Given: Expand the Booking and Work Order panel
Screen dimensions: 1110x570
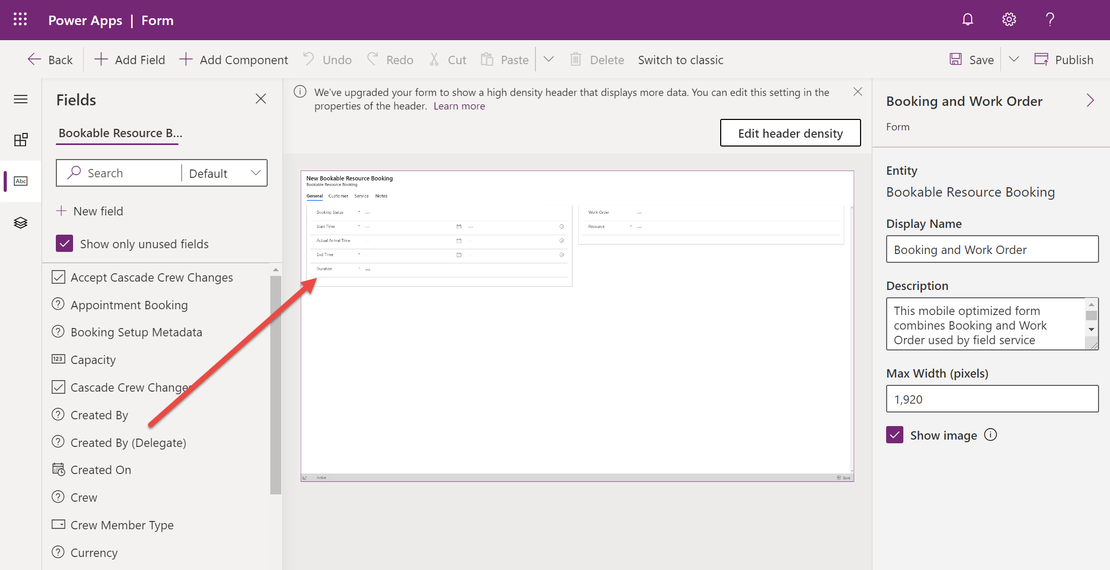Looking at the screenshot, I should [1090, 100].
